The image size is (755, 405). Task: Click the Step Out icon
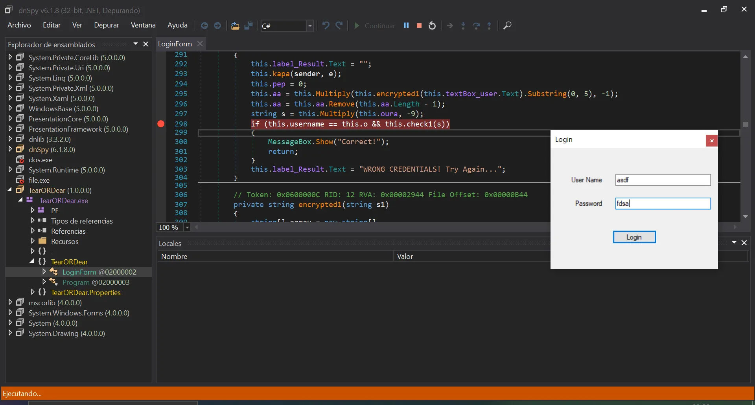tap(489, 26)
